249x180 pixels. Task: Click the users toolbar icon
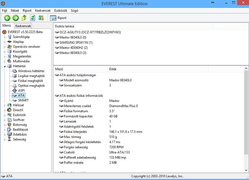pos(41,18)
